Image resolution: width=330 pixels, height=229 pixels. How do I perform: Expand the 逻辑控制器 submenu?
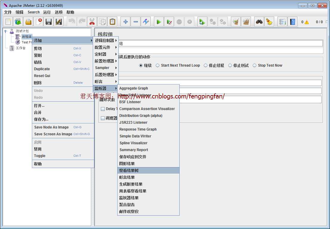point(106,40)
